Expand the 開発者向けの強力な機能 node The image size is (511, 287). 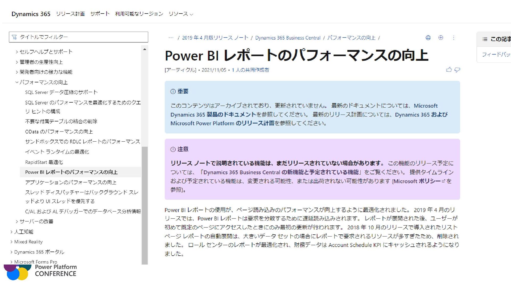coord(17,72)
